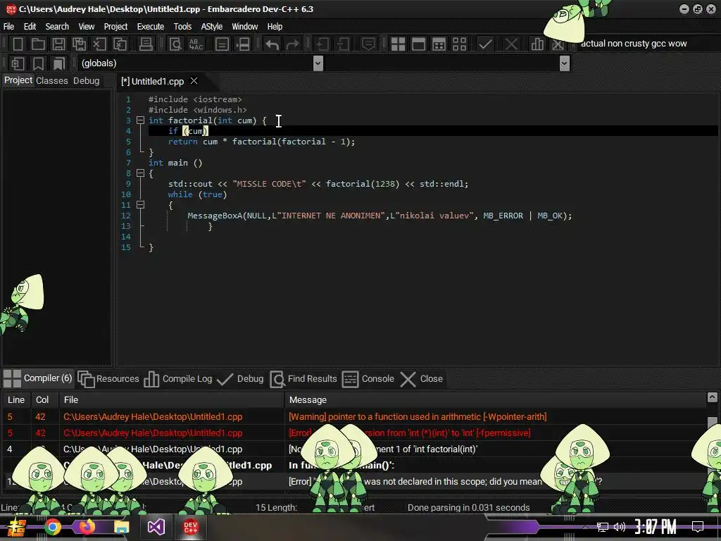Click the Close All files toolbar icon
The height and width of the screenshot is (541, 721).
[120, 44]
